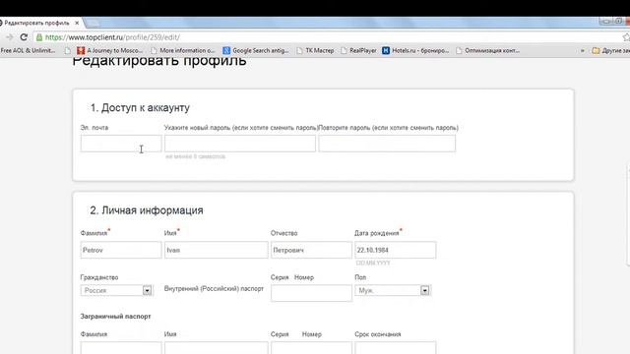630x354 pixels.
Task: Click the Эл. почта input field
Action: pyautogui.click(x=121, y=144)
